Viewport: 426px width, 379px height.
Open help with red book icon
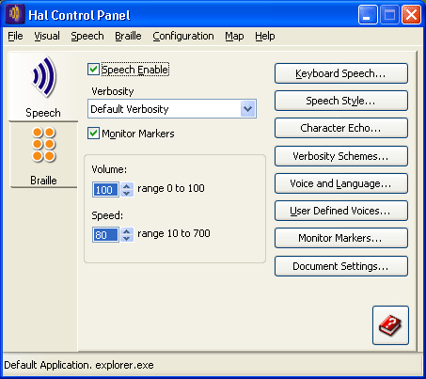[390, 325]
